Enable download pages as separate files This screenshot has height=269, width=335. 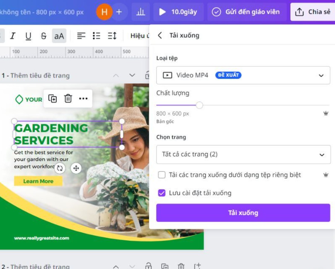pyautogui.click(x=162, y=175)
